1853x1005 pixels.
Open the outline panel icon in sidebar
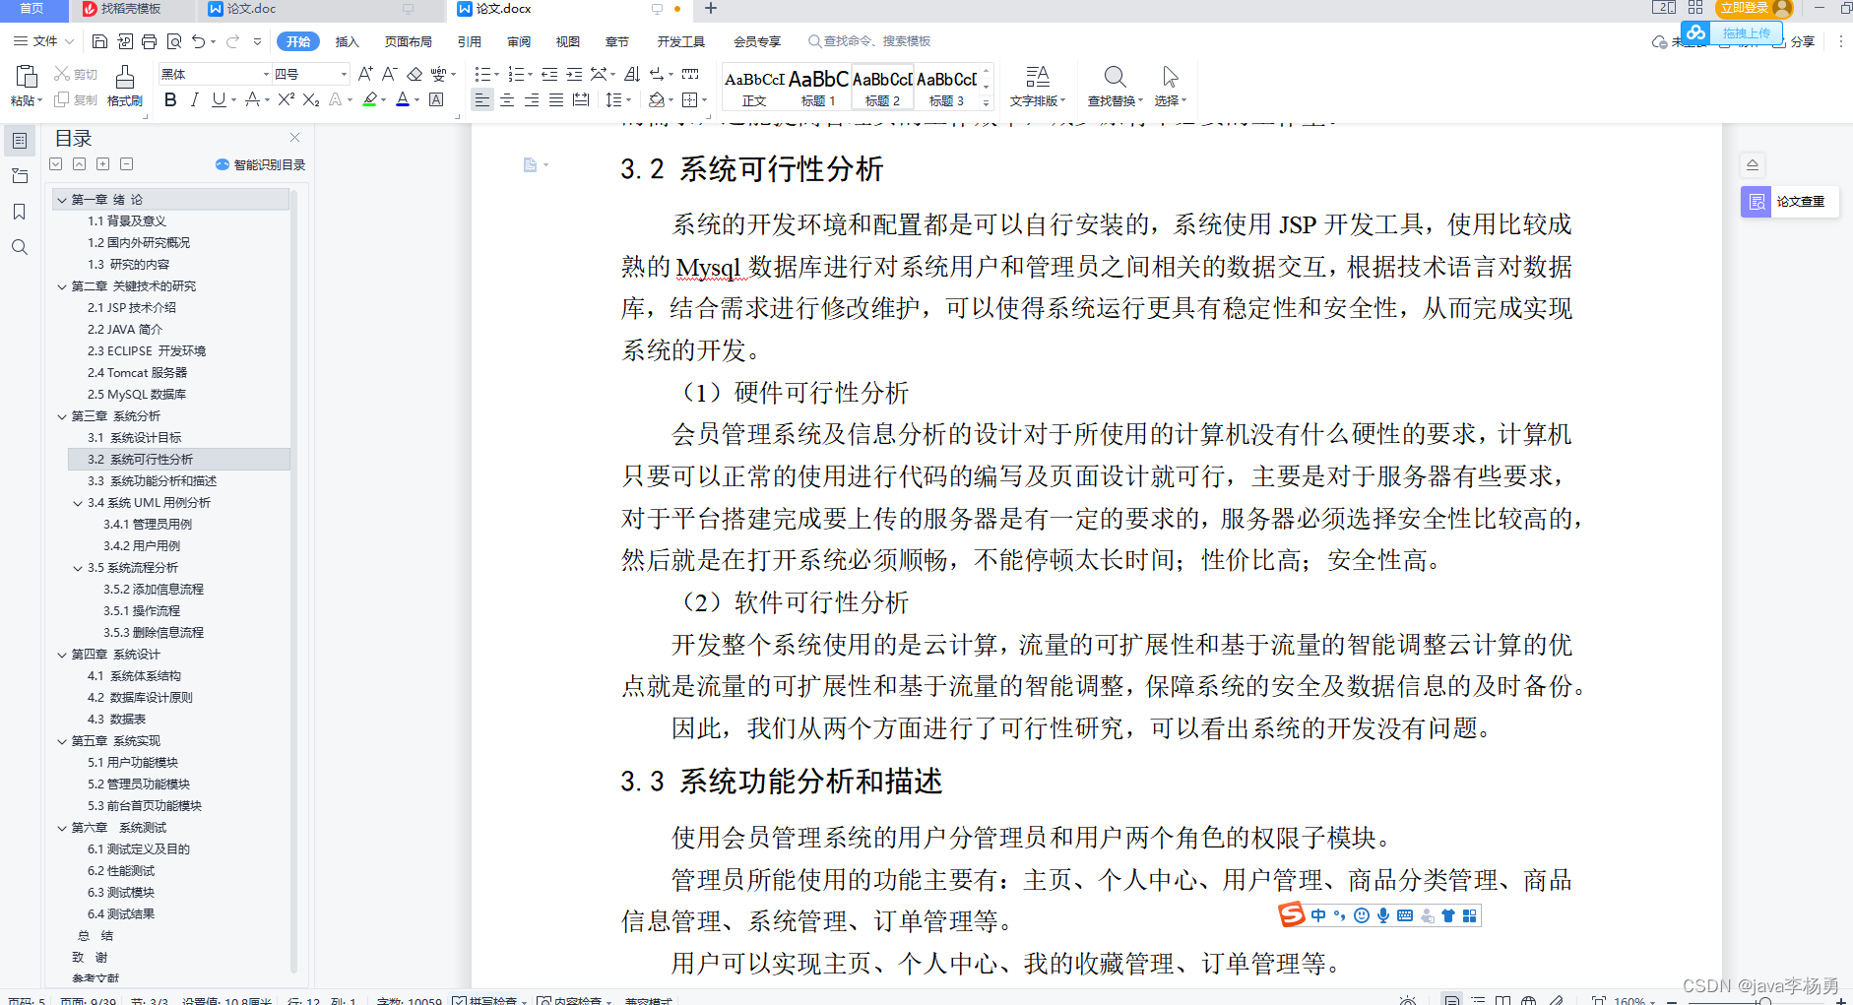click(x=20, y=141)
